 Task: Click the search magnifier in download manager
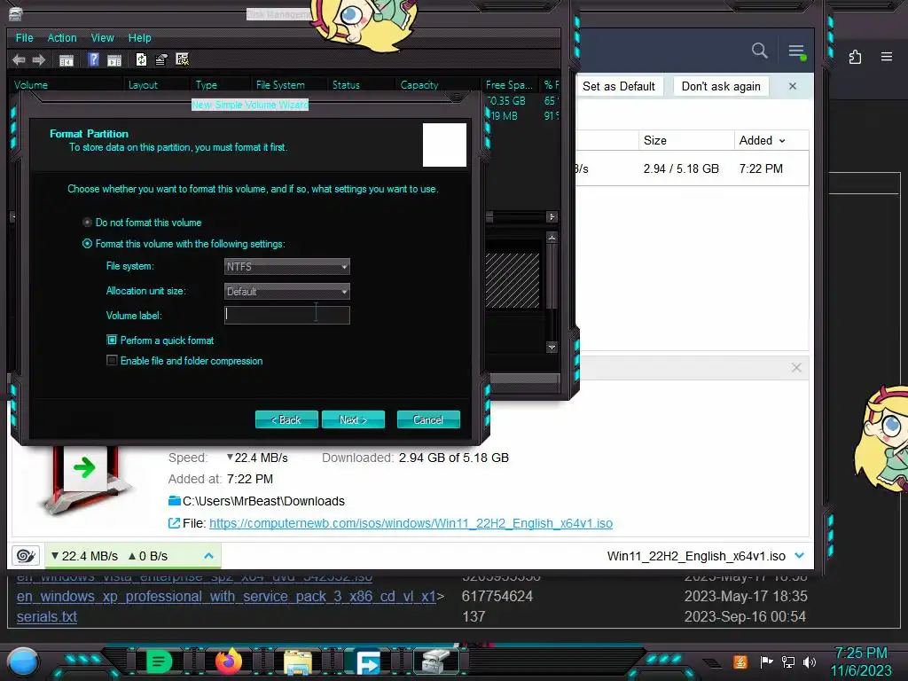click(x=759, y=51)
